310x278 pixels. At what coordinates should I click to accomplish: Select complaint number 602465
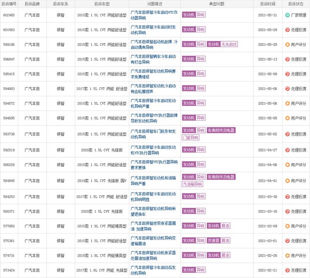(9, 15)
